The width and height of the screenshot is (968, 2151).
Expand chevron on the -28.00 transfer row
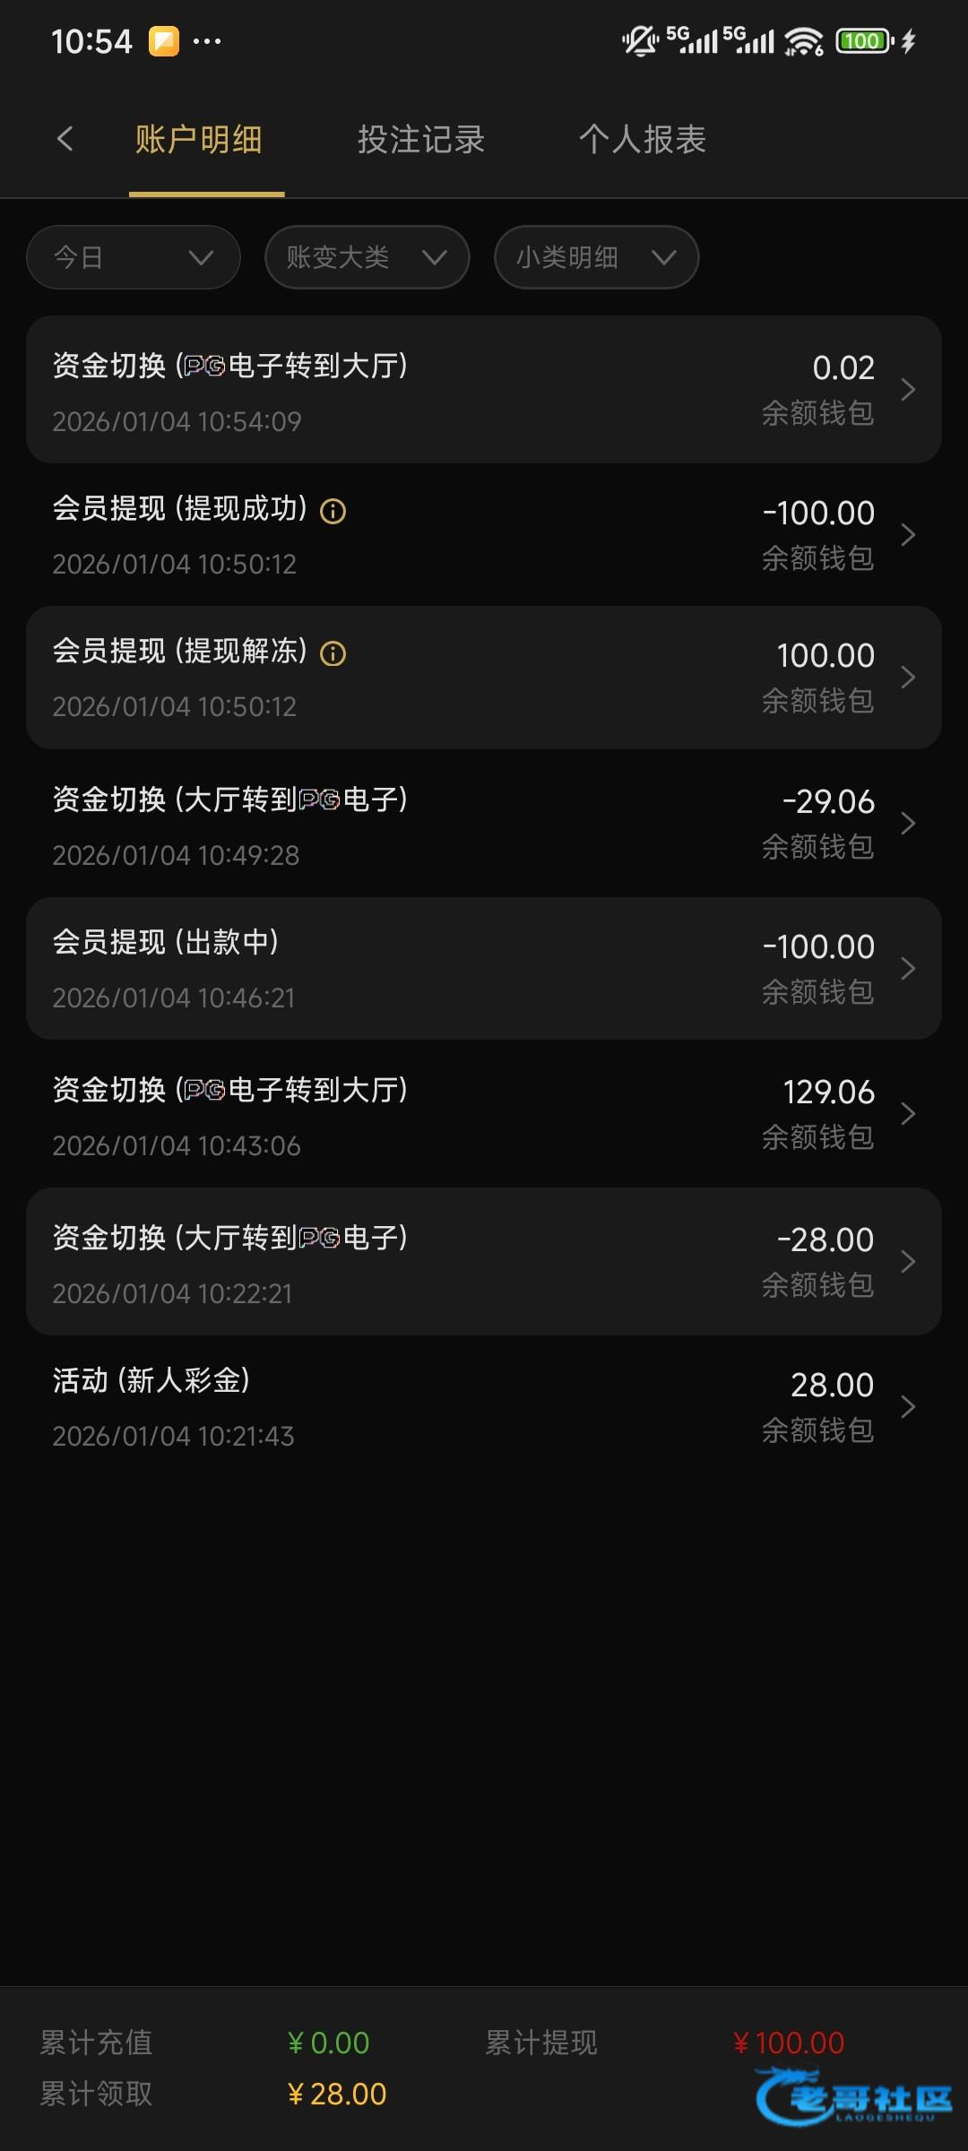908,1262
